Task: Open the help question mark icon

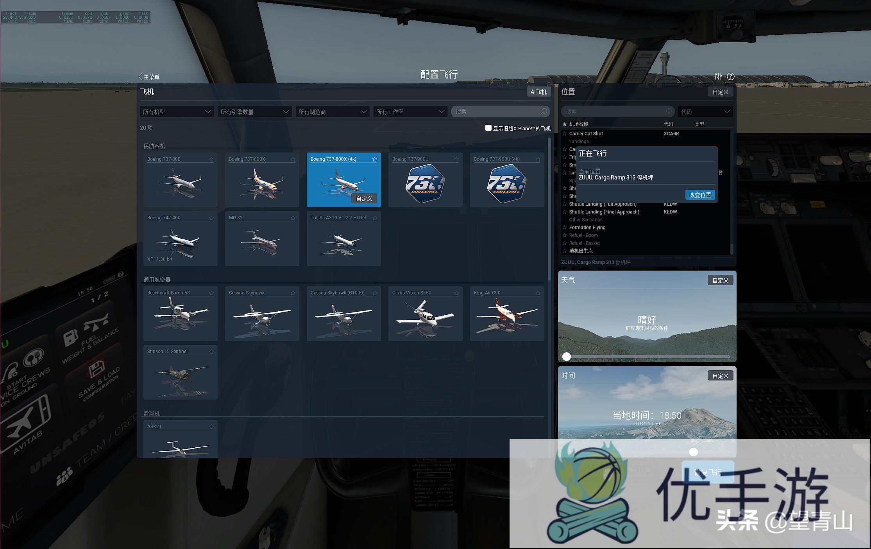Action: point(731,76)
